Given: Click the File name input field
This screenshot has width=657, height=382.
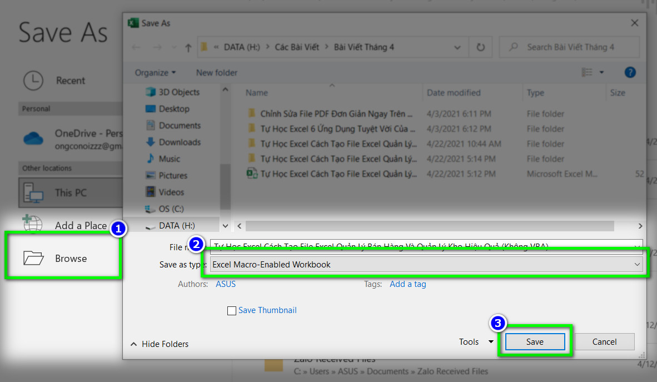Looking at the screenshot, I should click(426, 246).
